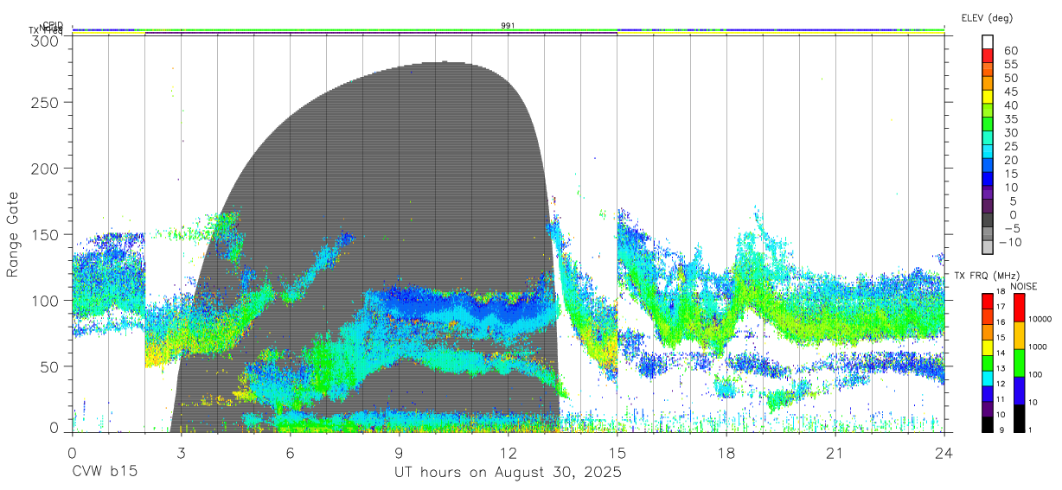The height and width of the screenshot is (490, 1062).
Task: Click the 10000 label on NOISE colorbar
Action: coord(1040,319)
